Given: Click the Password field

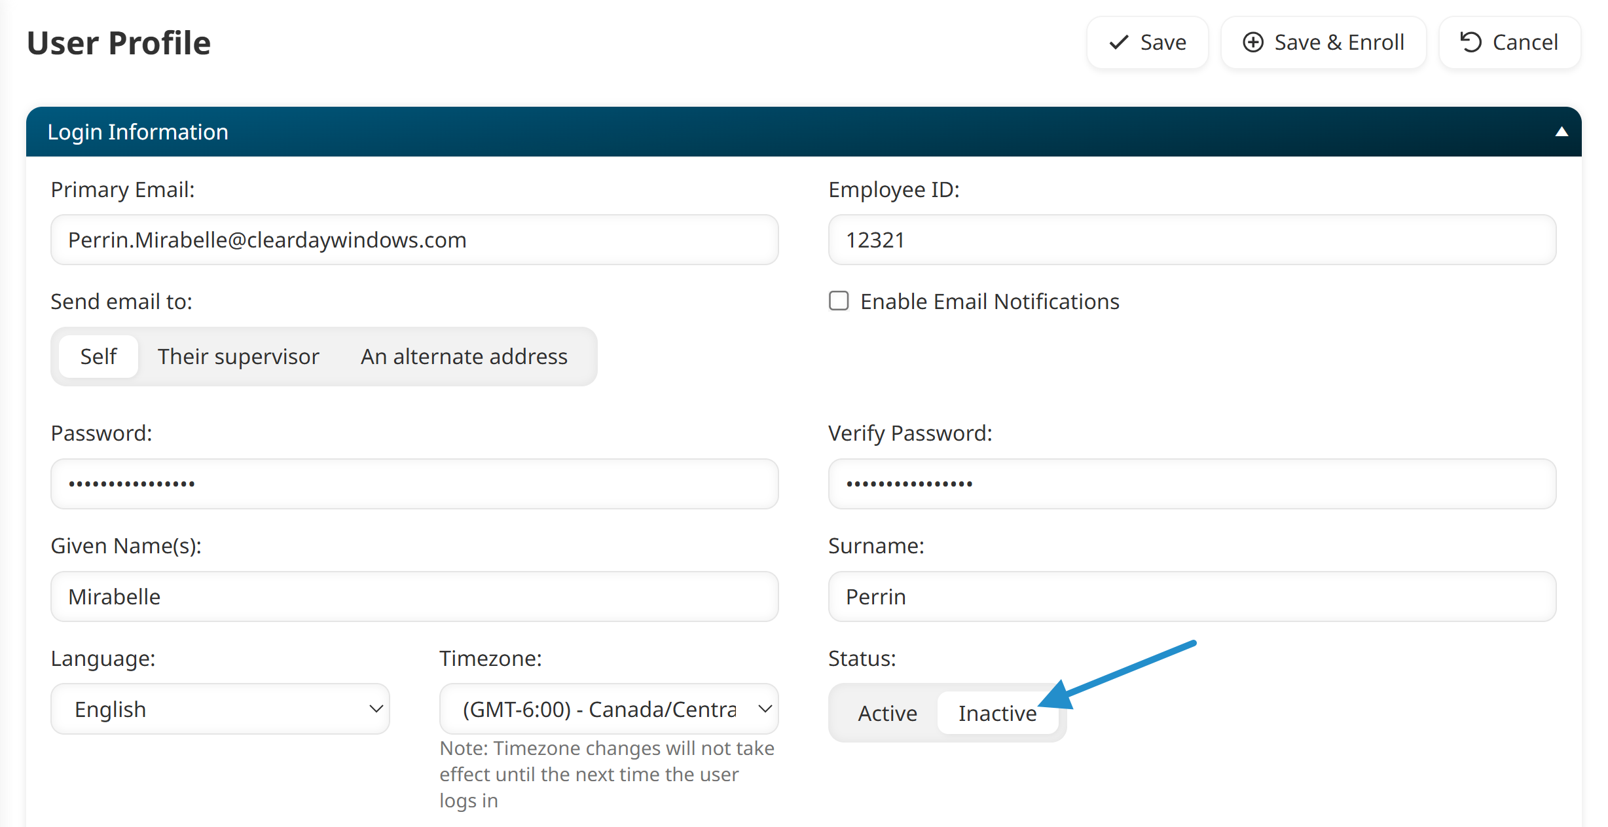Looking at the screenshot, I should (414, 484).
